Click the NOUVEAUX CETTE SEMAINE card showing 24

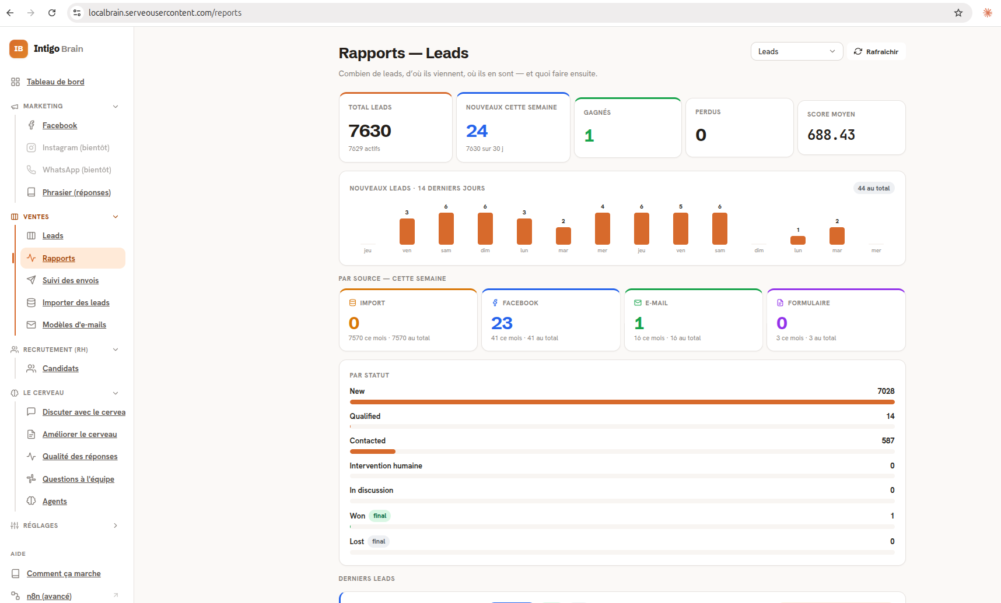coord(513,127)
